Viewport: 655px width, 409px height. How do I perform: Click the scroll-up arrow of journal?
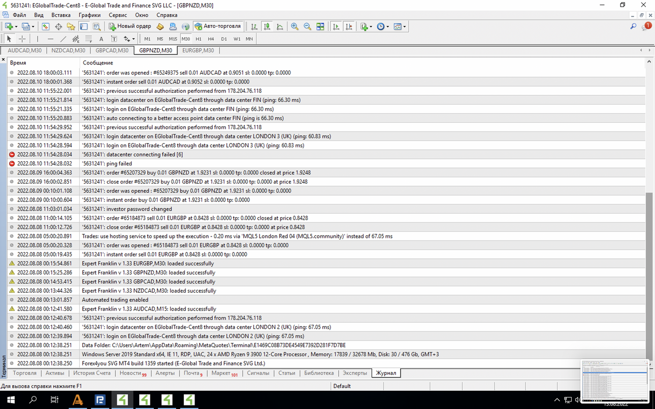tap(649, 62)
